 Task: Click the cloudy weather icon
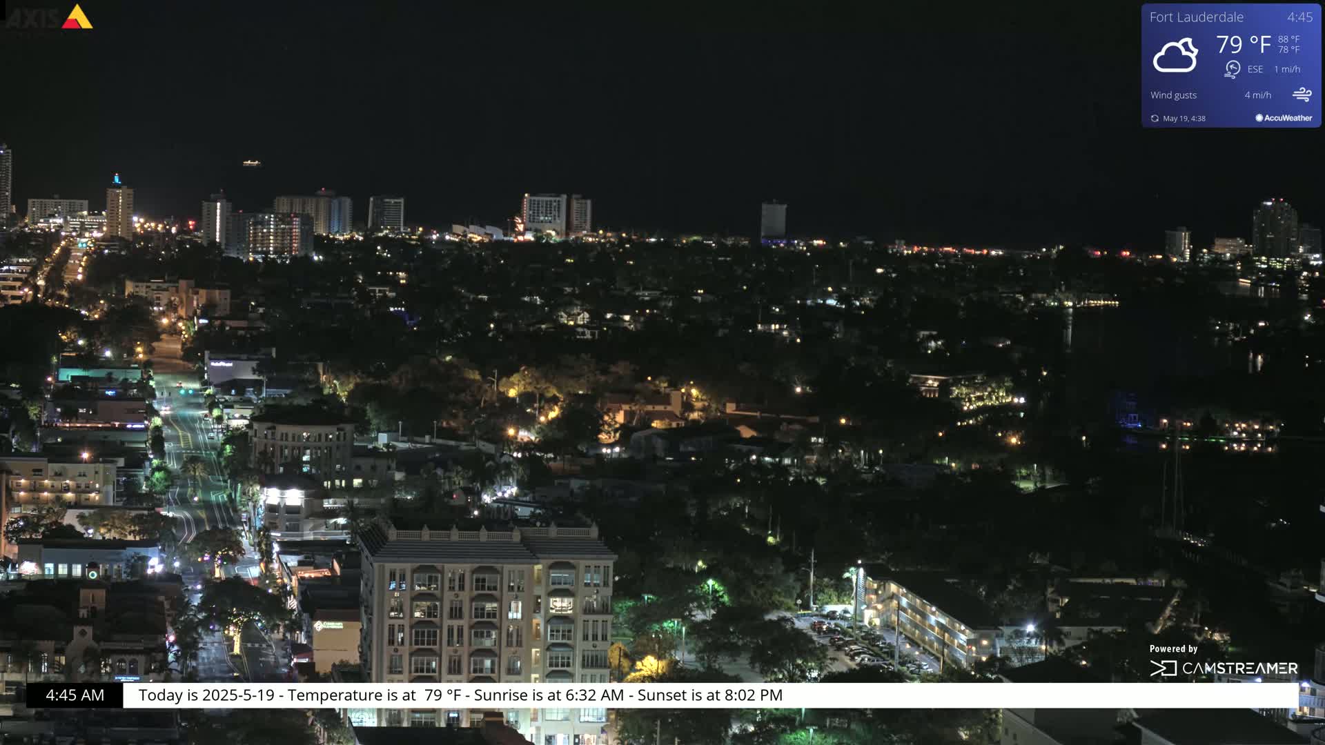click(x=1175, y=55)
